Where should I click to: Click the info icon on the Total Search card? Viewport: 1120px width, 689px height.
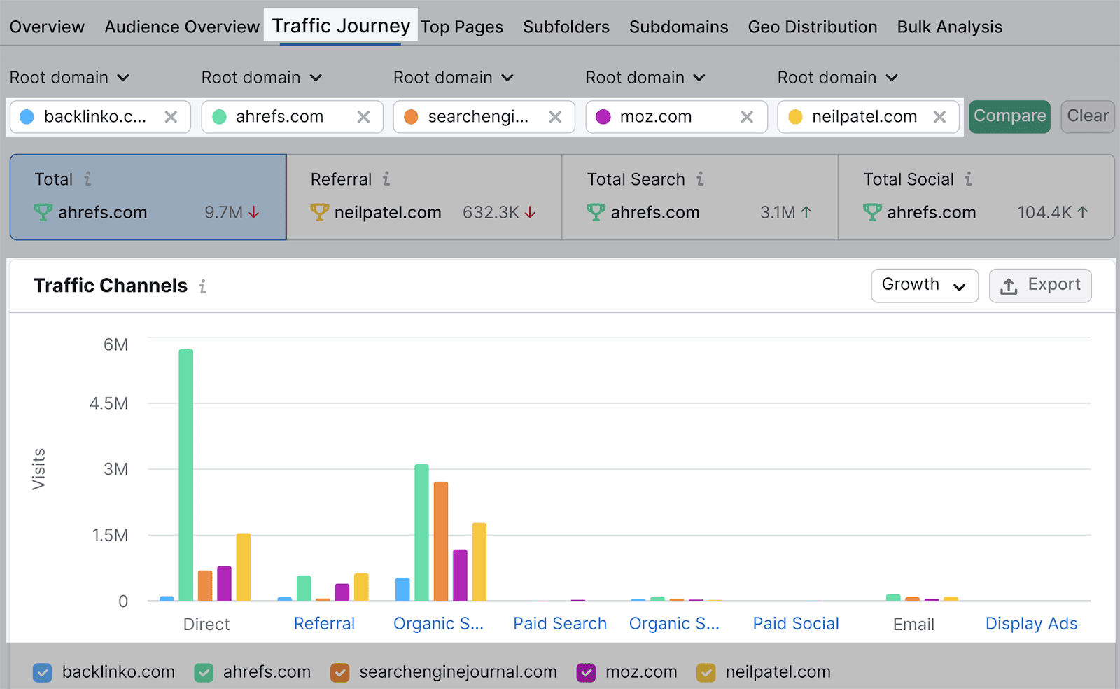699,179
